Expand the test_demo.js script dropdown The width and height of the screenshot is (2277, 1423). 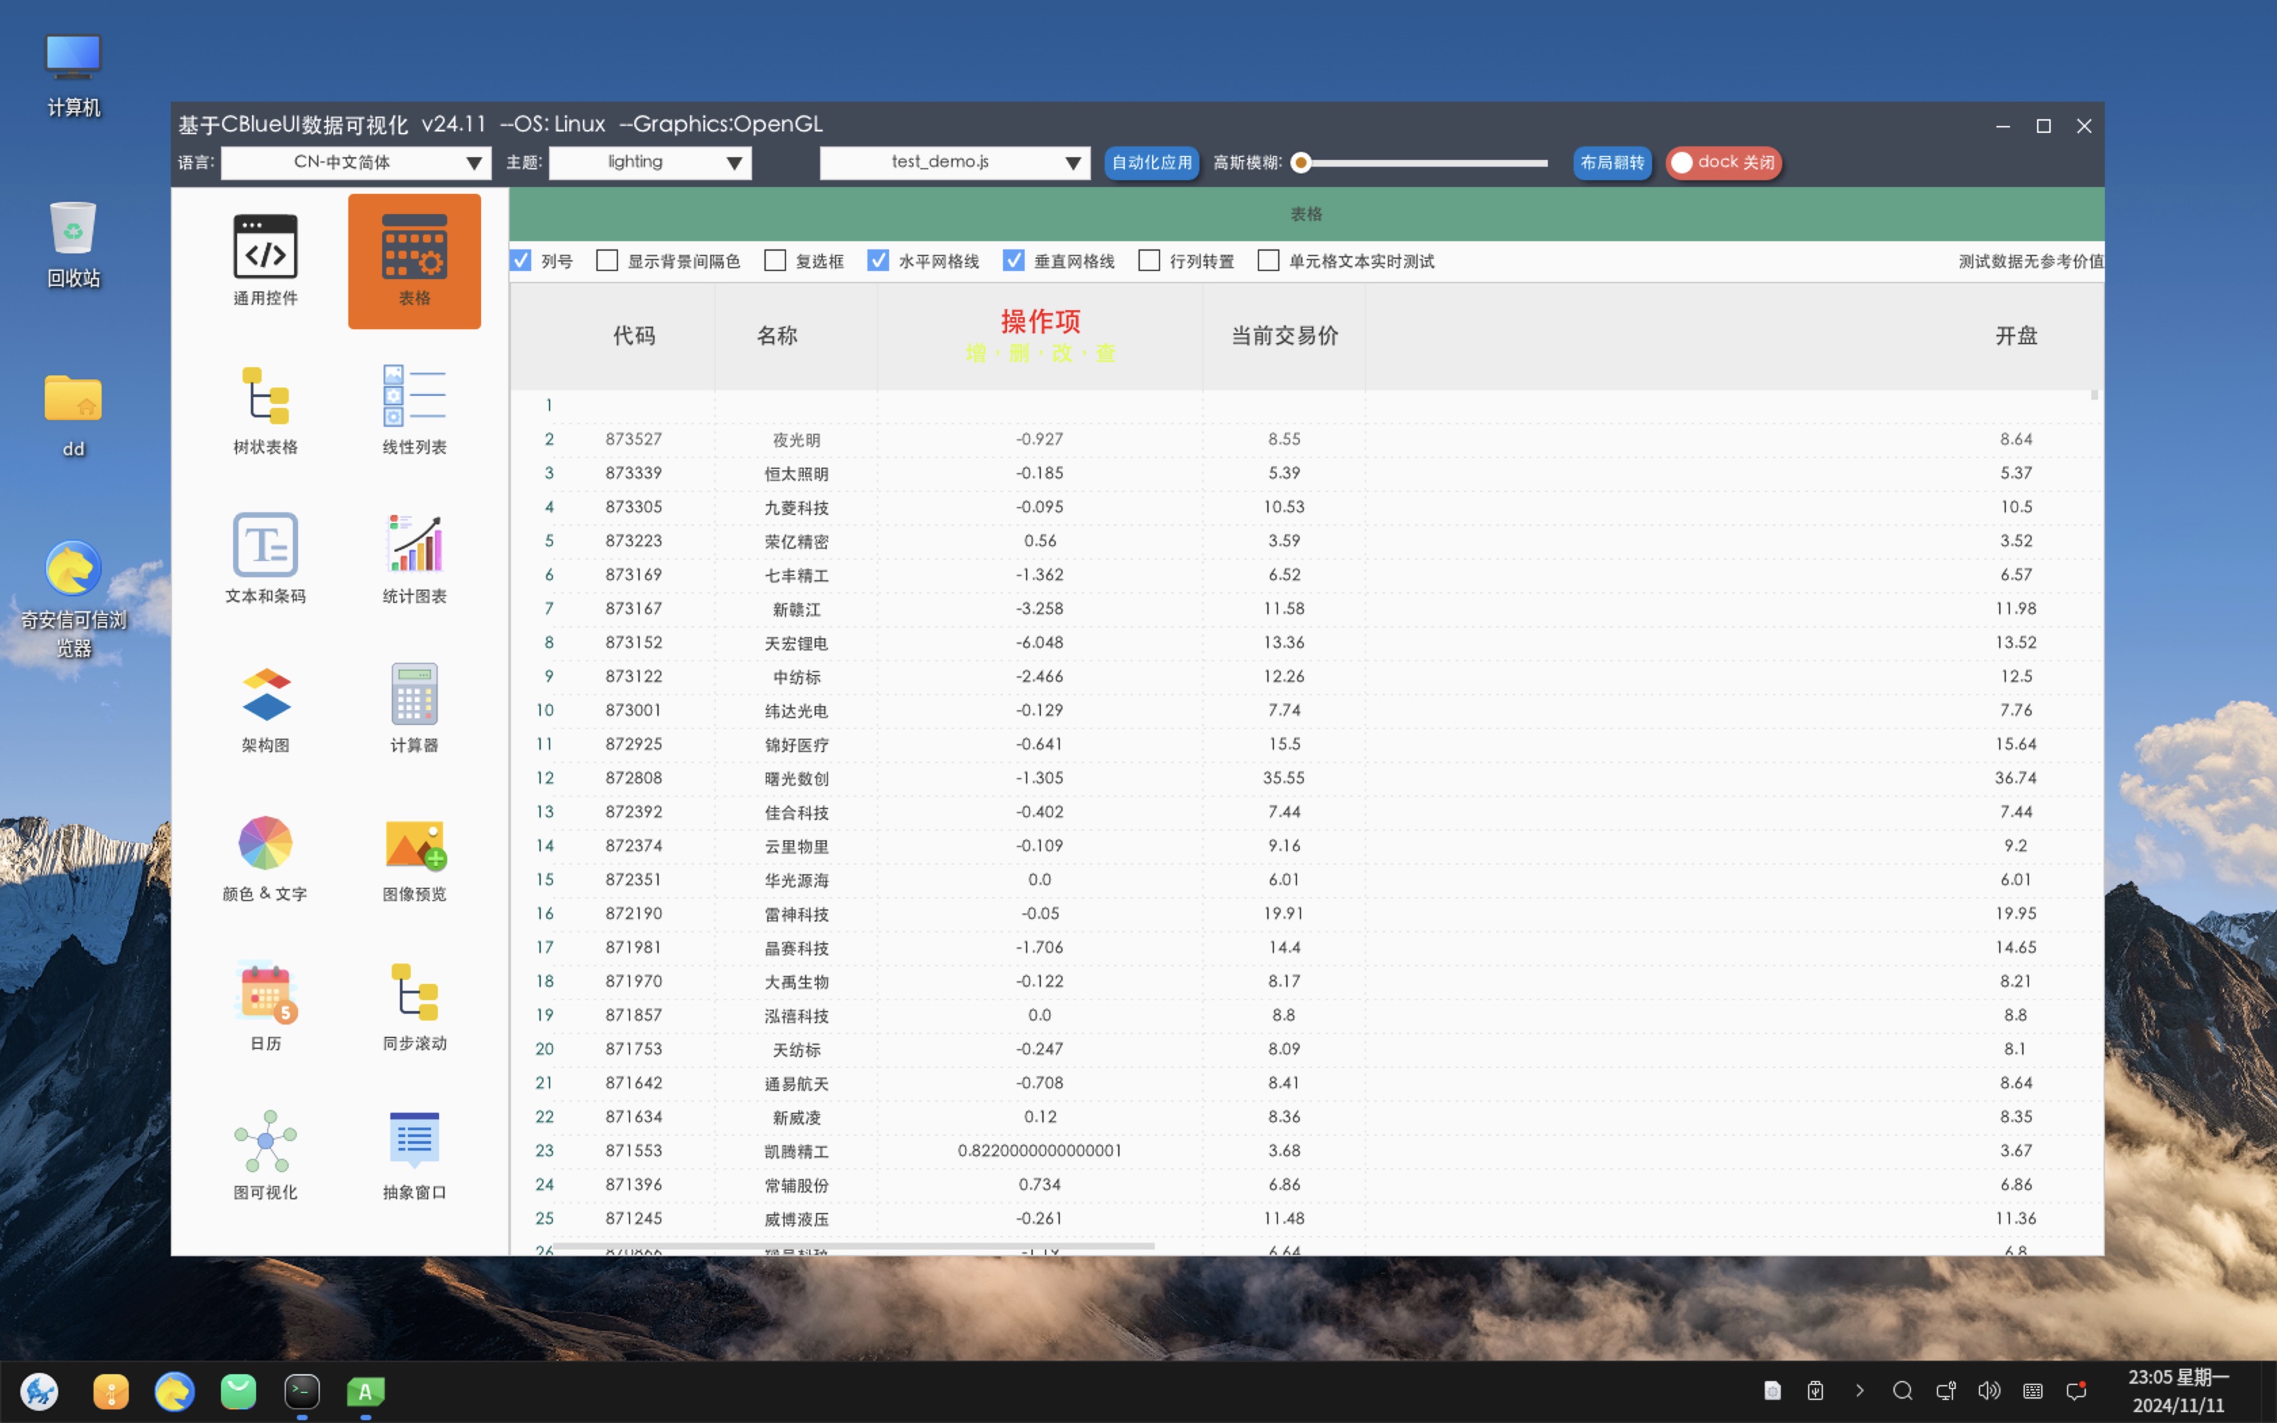point(954,163)
